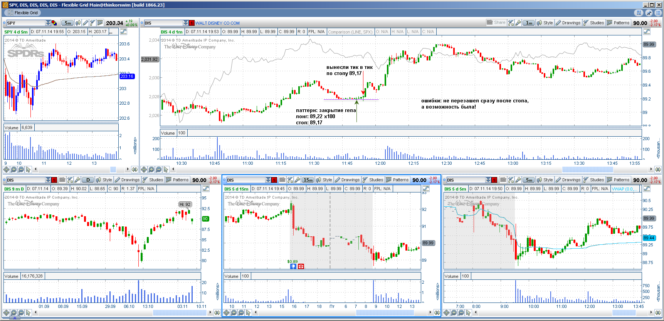Click the chart mode icon below the main DIS 90.00 price
The width and height of the screenshot is (664, 321).
point(647,32)
